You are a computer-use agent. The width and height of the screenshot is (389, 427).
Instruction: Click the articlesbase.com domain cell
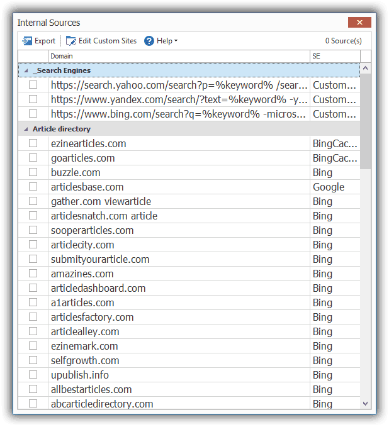click(179, 187)
